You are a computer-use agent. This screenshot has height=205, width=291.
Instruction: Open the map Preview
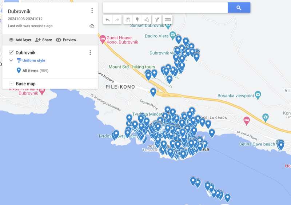click(66, 40)
